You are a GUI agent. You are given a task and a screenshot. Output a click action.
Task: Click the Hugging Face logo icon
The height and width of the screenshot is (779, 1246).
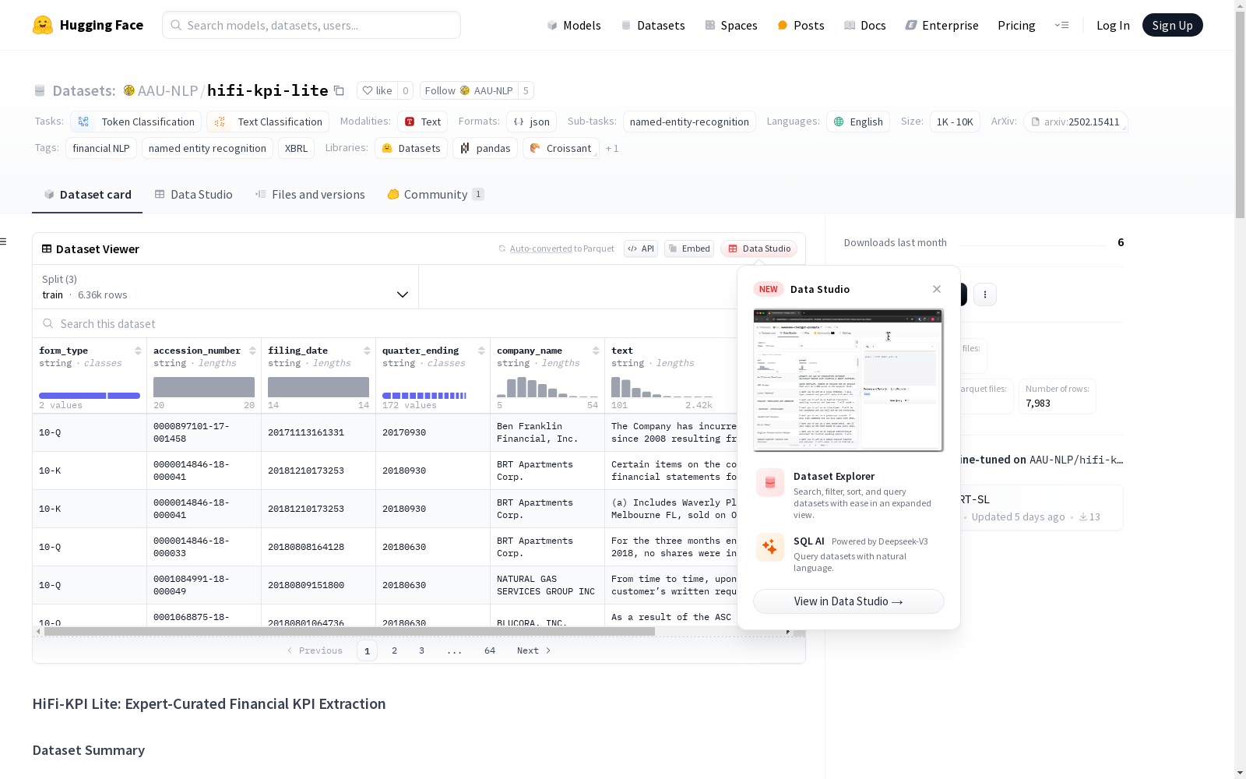coord(43,25)
